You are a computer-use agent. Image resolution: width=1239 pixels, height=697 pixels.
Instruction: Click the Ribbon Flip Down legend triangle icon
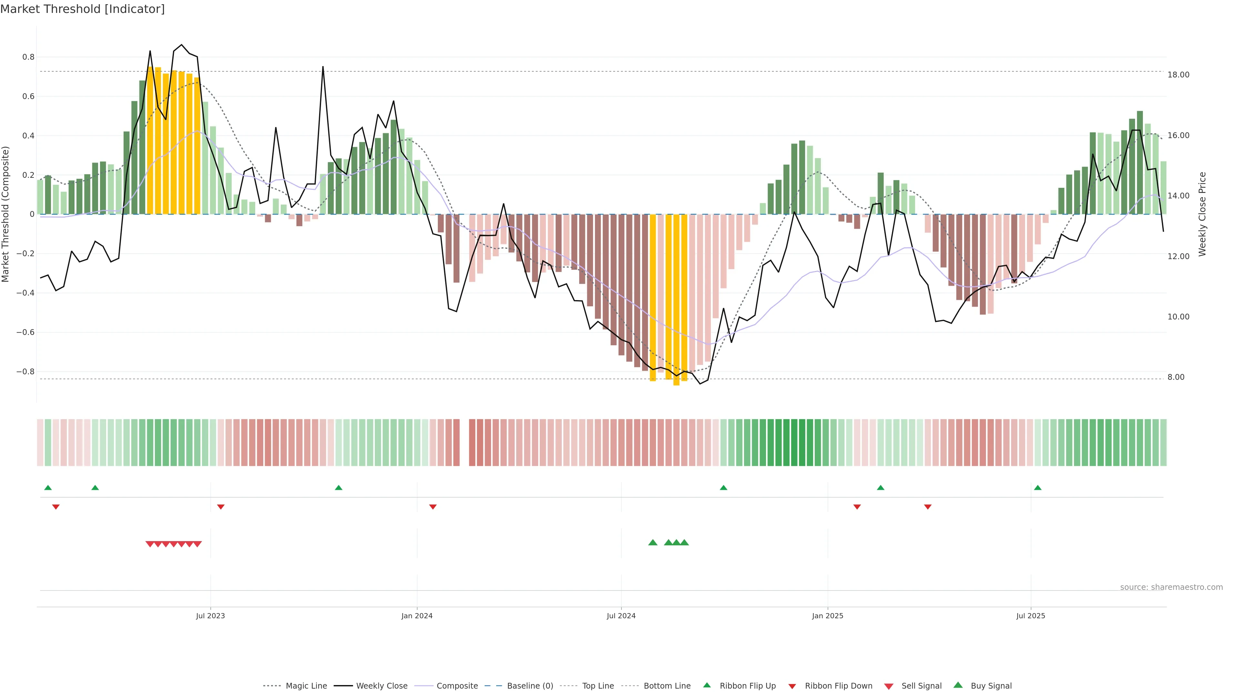[x=792, y=686]
